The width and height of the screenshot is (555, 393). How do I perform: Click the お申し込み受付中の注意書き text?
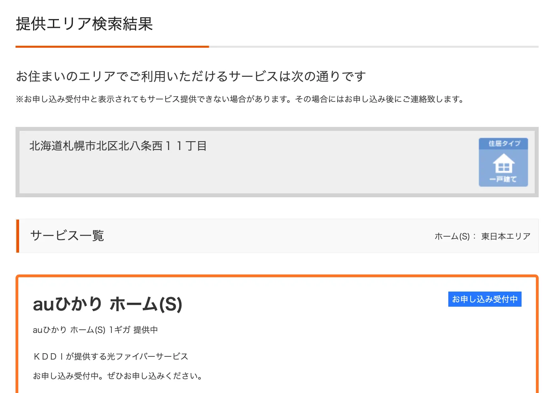click(240, 99)
